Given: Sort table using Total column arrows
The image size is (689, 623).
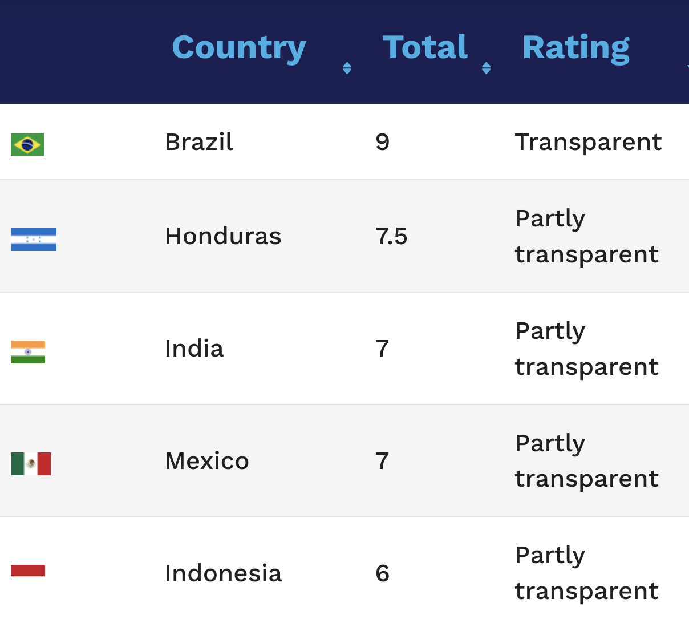Looking at the screenshot, I should pyautogui.click(x=486, y=68).
